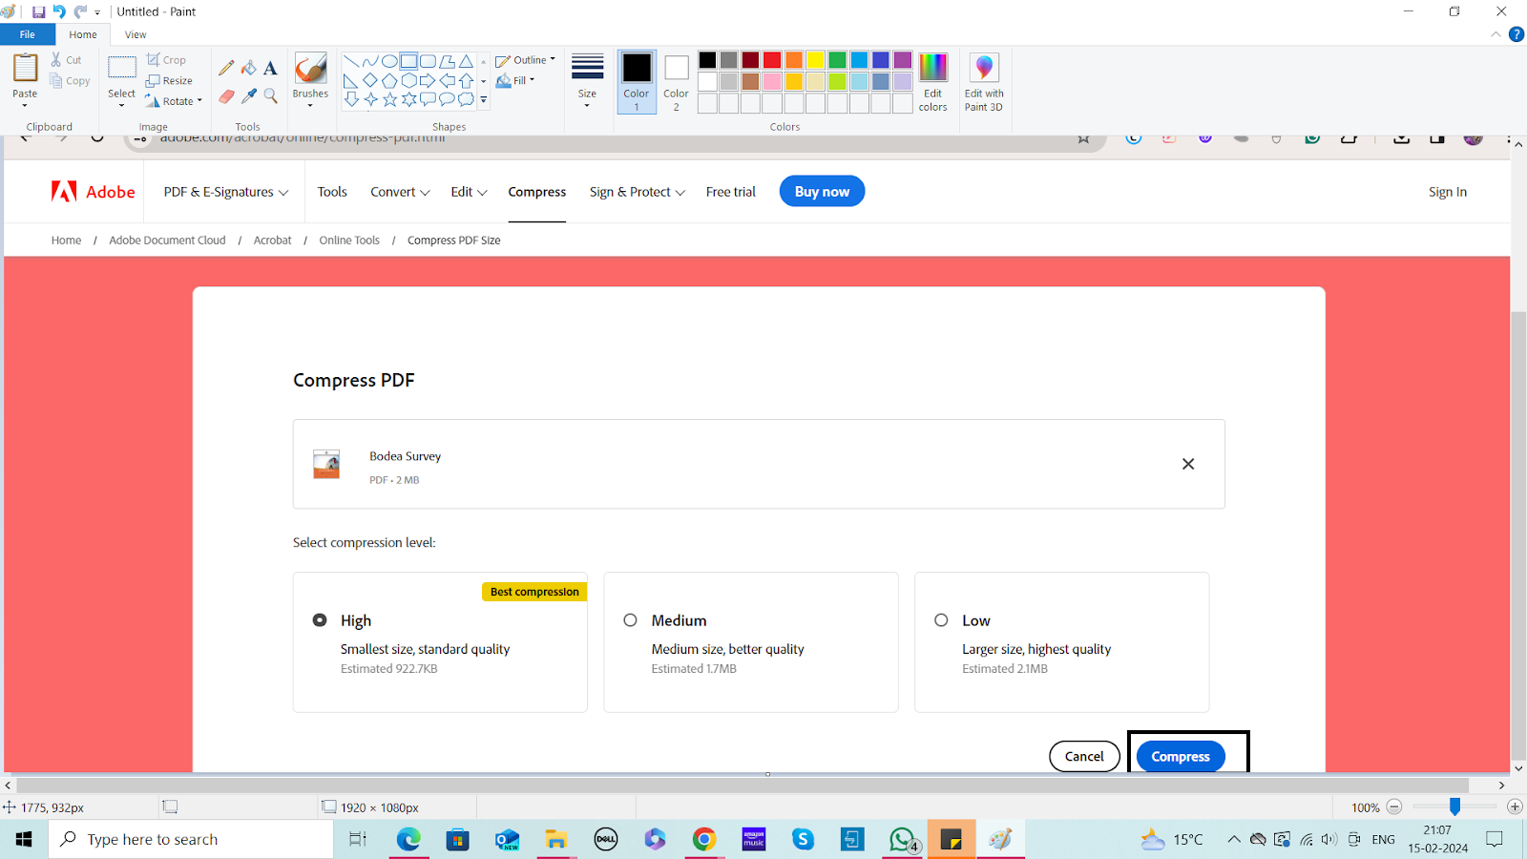Choose the Five-point star shape
1527x859 pixels.
tap(389, 99)
